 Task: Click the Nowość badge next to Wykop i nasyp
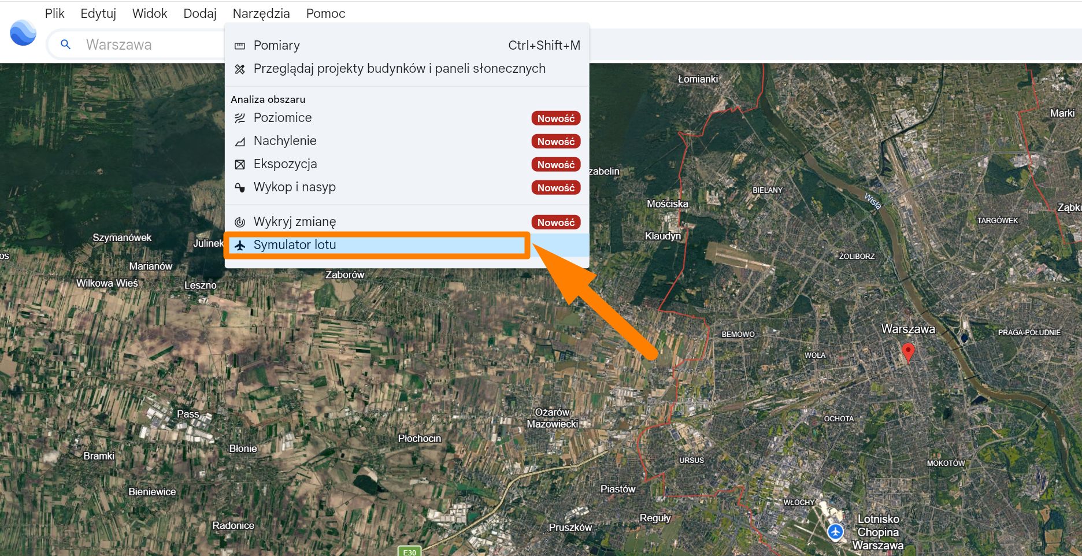point(556,188)
